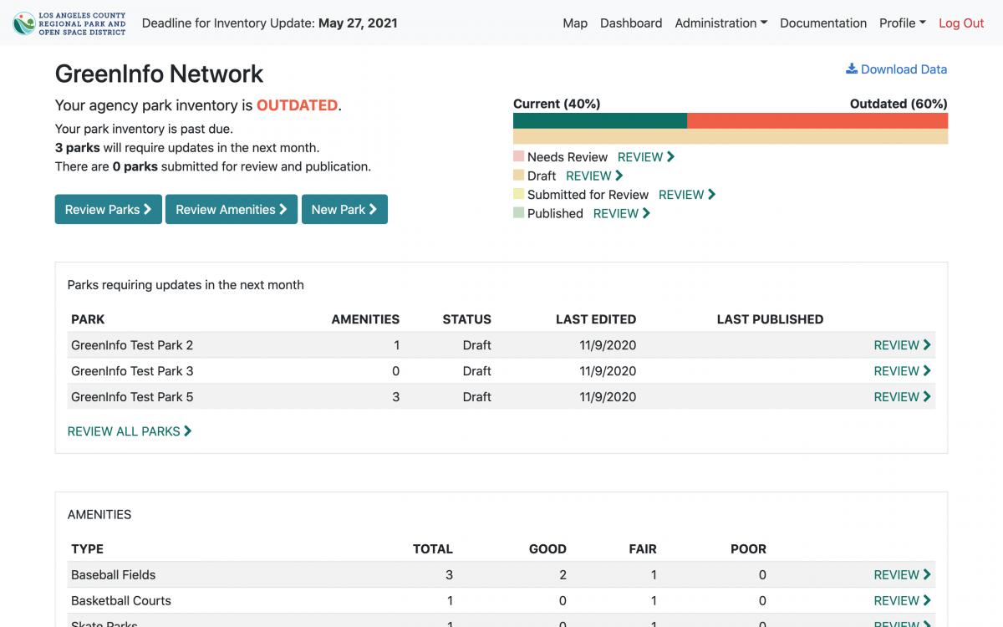The height and width of the screenshot is (627, 1003).
Task: Click the Baseball Fields row label
Action: pos(113,575)
